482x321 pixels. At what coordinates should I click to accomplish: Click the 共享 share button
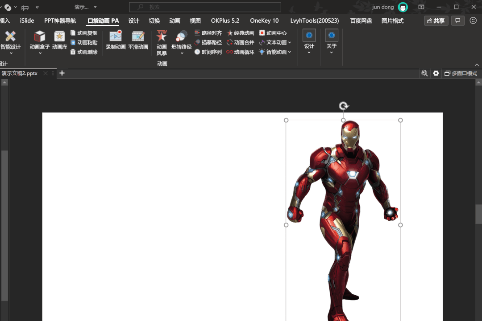click(x=436, y=21)
